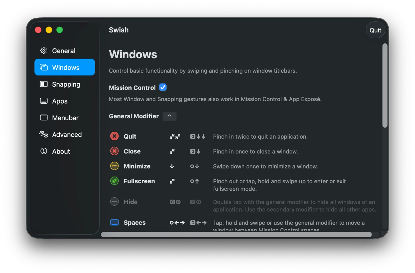Click the Snapping half-window icon
Image resolution: width=415 pixels, height=273 pixels.
pos(44,84)
